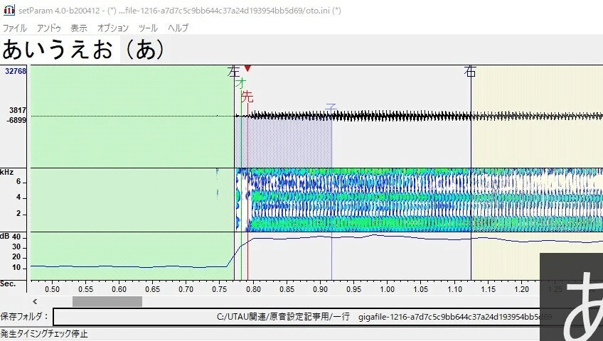The width and height of the screenshot is (603, 341).
Task: Click the -6899 amplitude value label
Action: (16, 120)
